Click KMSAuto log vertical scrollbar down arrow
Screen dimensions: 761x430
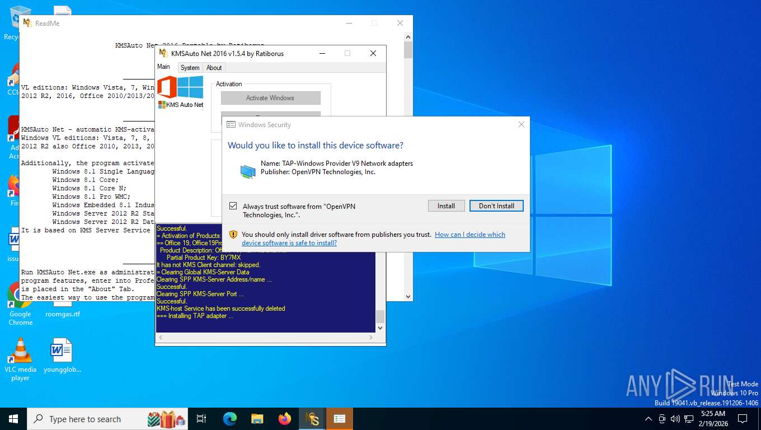pos(380,328)
